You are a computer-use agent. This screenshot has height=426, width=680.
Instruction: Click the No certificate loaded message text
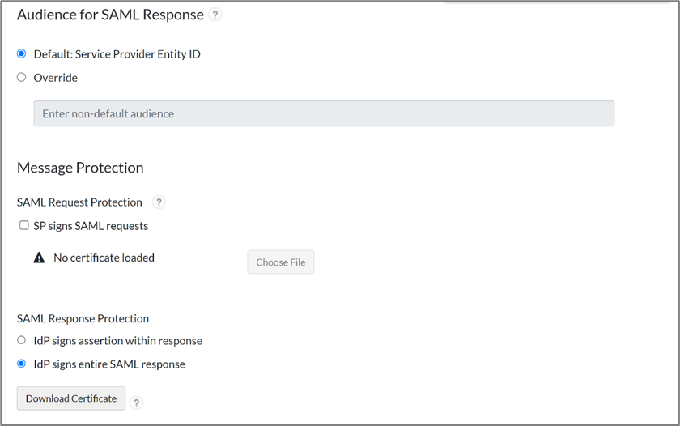104,258
